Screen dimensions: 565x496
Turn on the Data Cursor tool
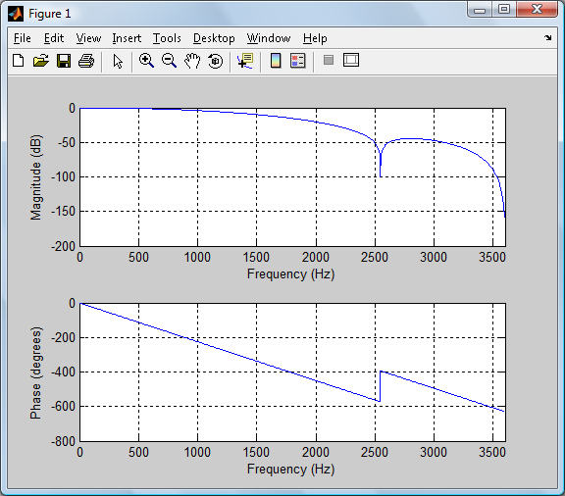click(245, 61)
